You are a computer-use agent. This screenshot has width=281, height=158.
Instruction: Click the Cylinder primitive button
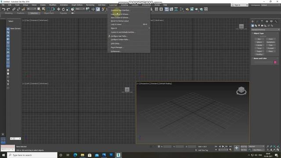pos(259,45)
